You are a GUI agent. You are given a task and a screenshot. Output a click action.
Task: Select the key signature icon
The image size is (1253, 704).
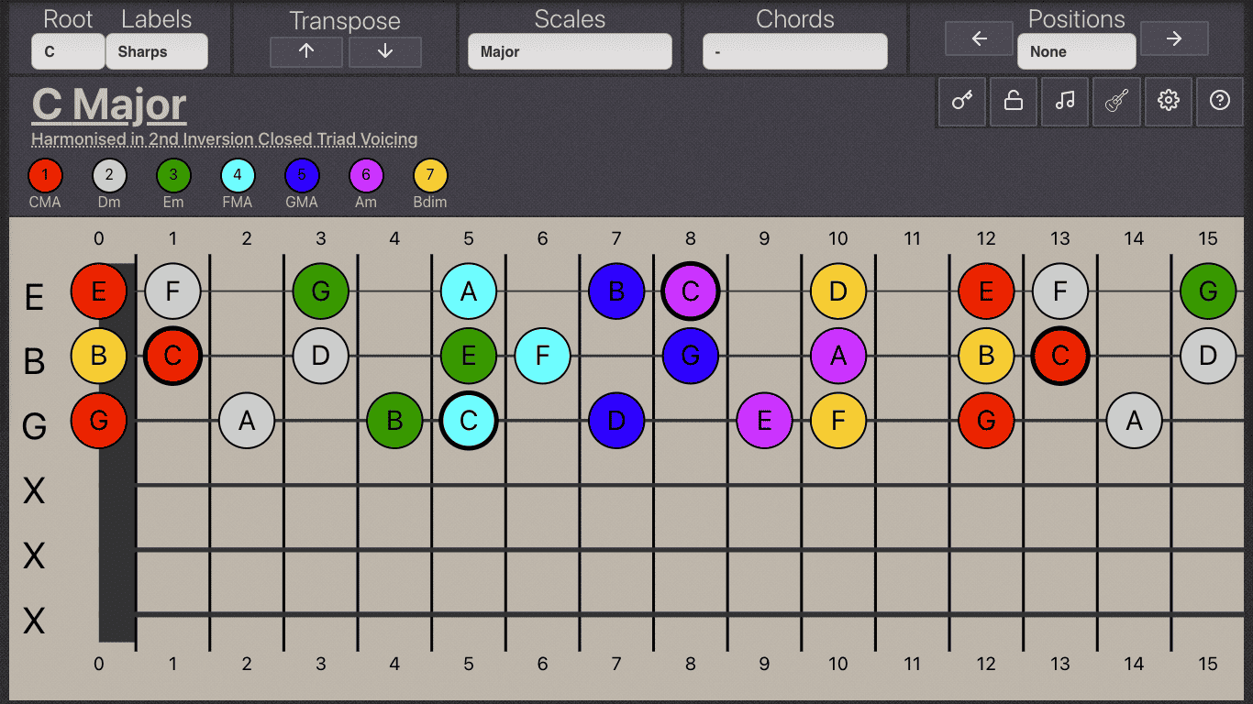tap(961, 102)
